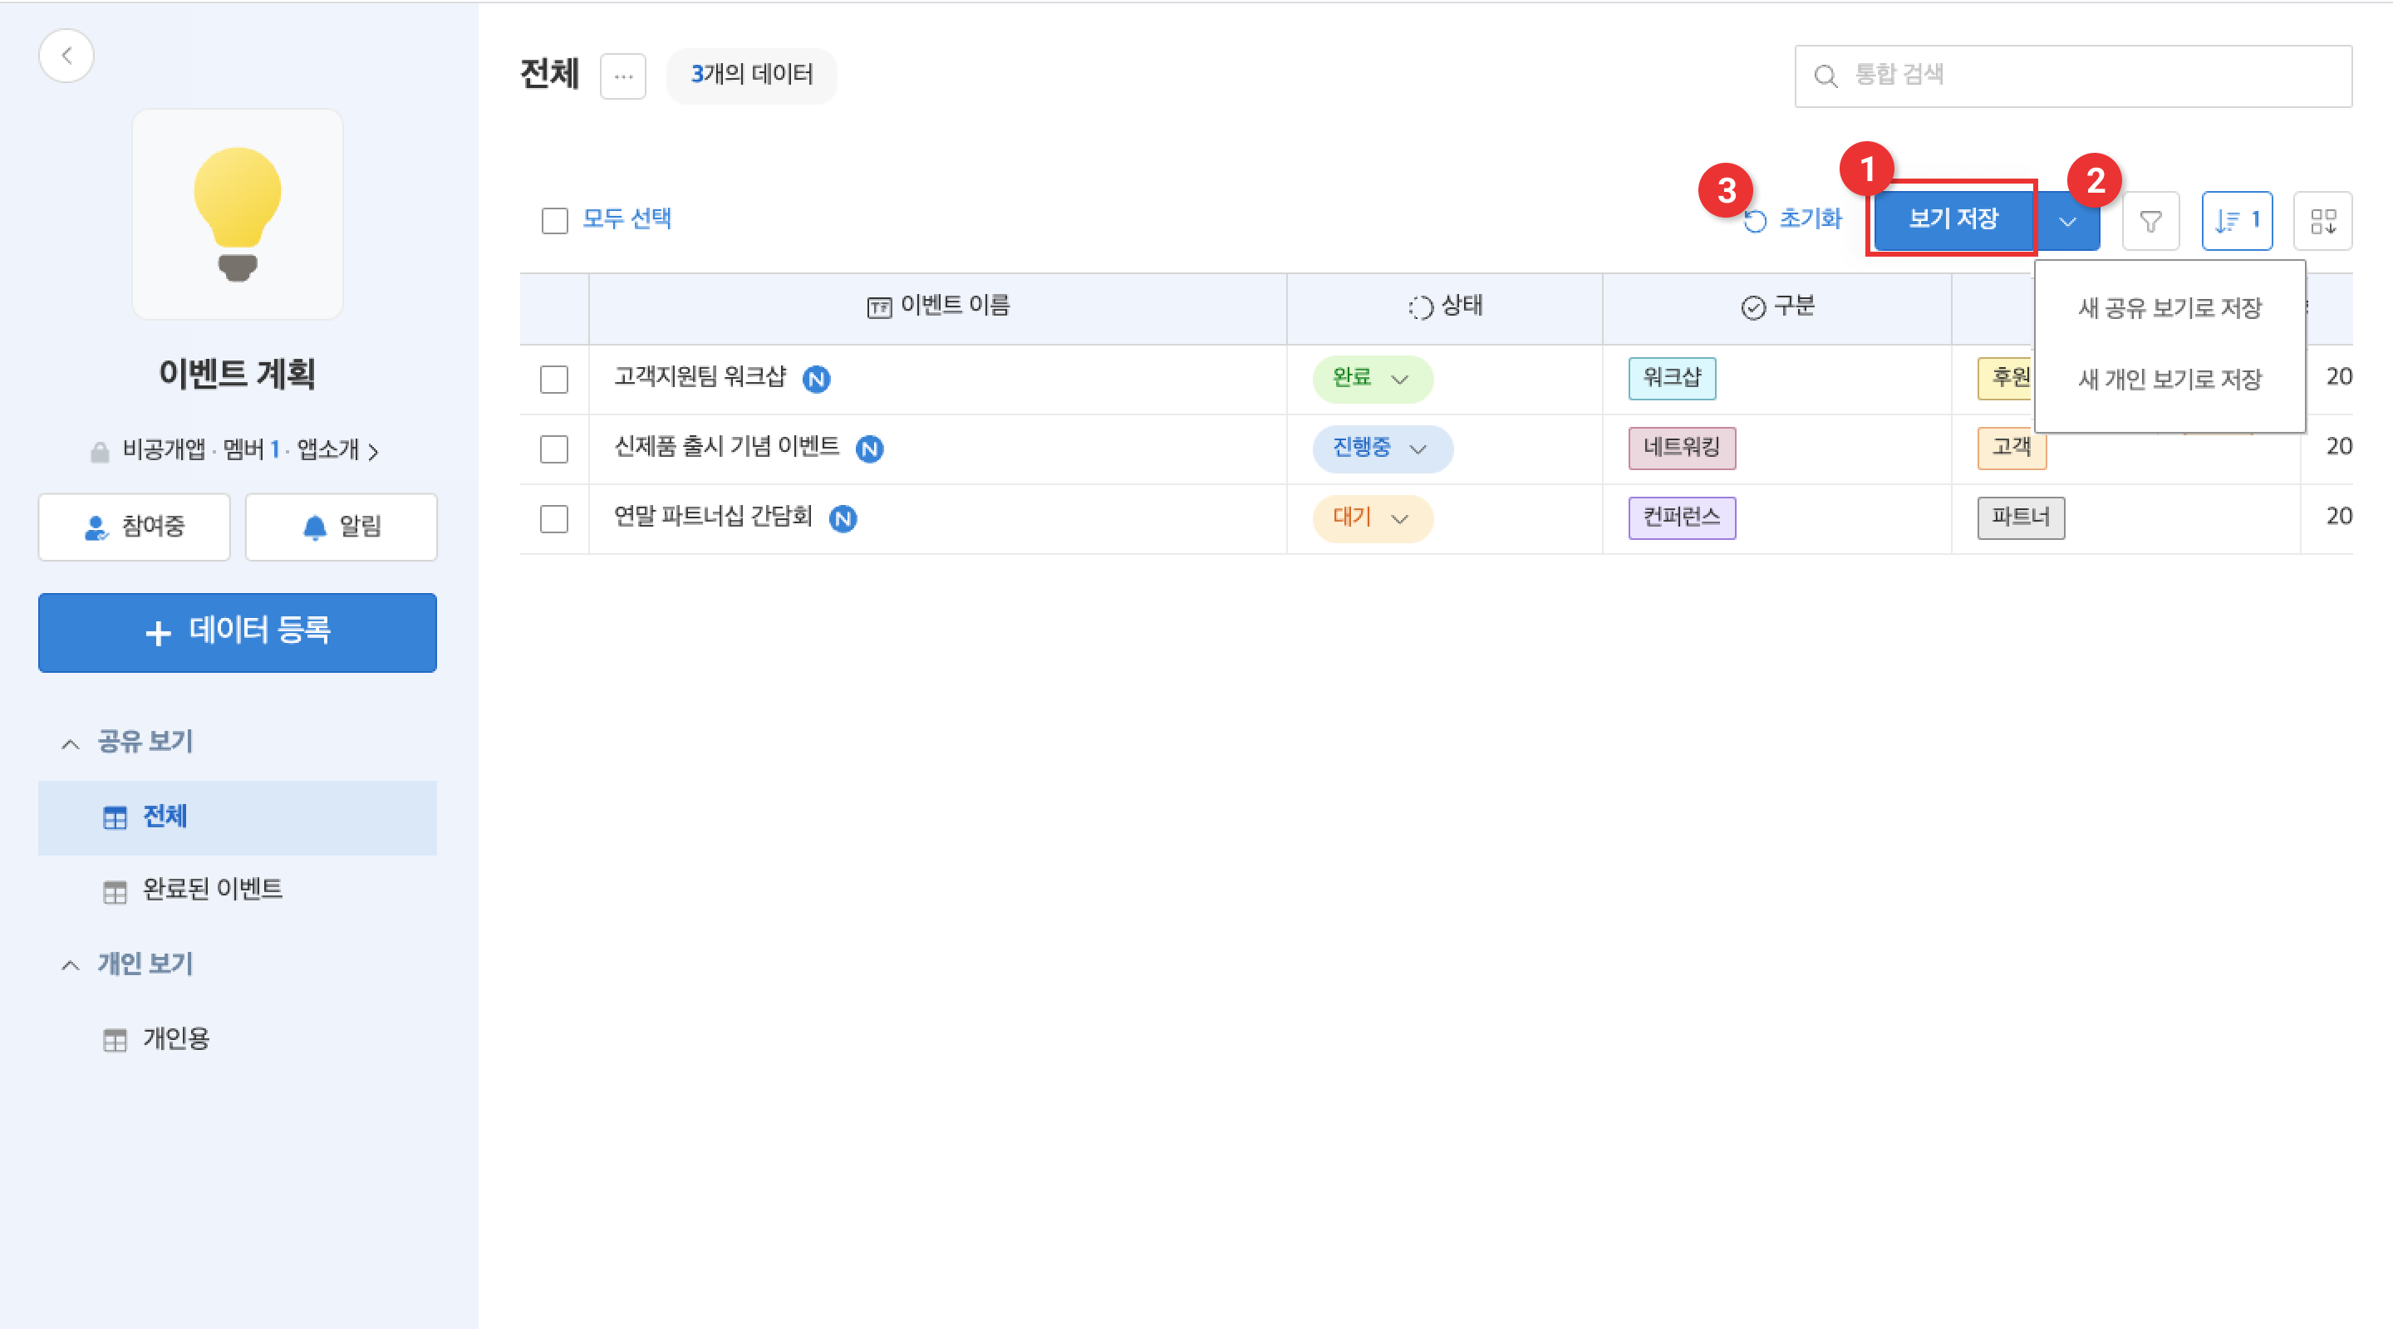Open the 진행중 status dropdown
2393x1329 pixels.
[1381, 449]
